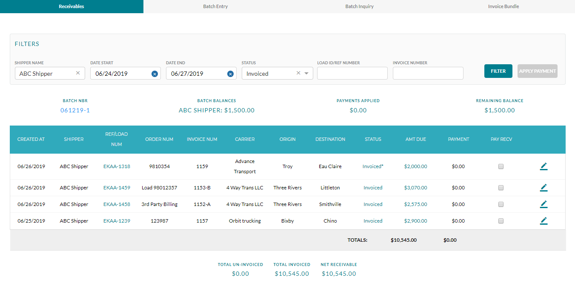Clear the Date End field with X icon
The height and width of the screenshot is (286, 575).
(230, 74)
